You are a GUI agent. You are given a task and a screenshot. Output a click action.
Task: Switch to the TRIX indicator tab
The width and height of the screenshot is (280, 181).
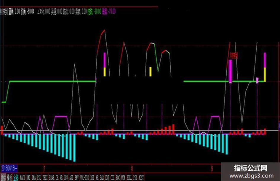point(45,178)
